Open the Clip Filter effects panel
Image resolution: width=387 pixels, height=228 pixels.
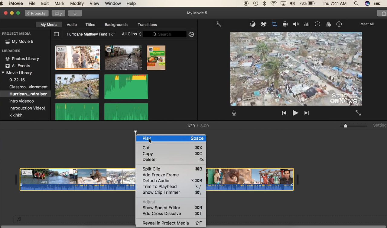point(328,24)
